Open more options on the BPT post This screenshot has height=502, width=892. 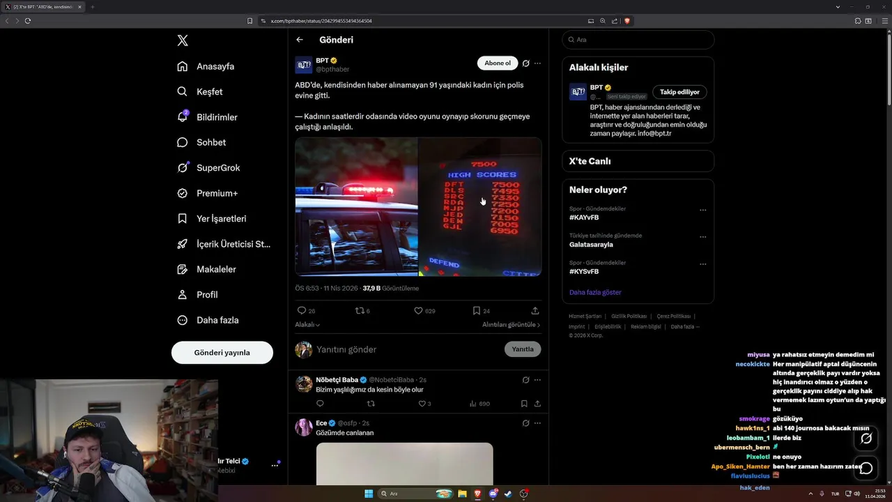pos(537,63)
